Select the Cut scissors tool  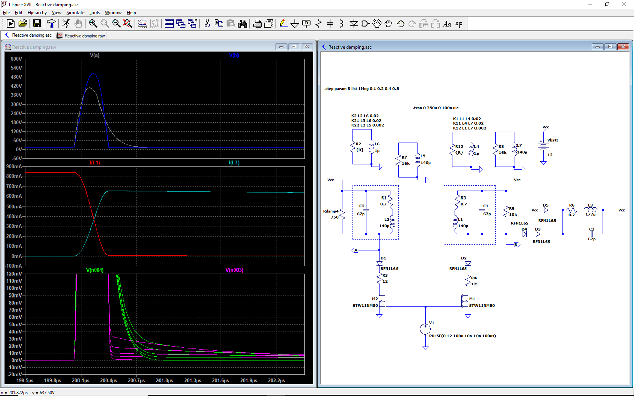(207, 23)
